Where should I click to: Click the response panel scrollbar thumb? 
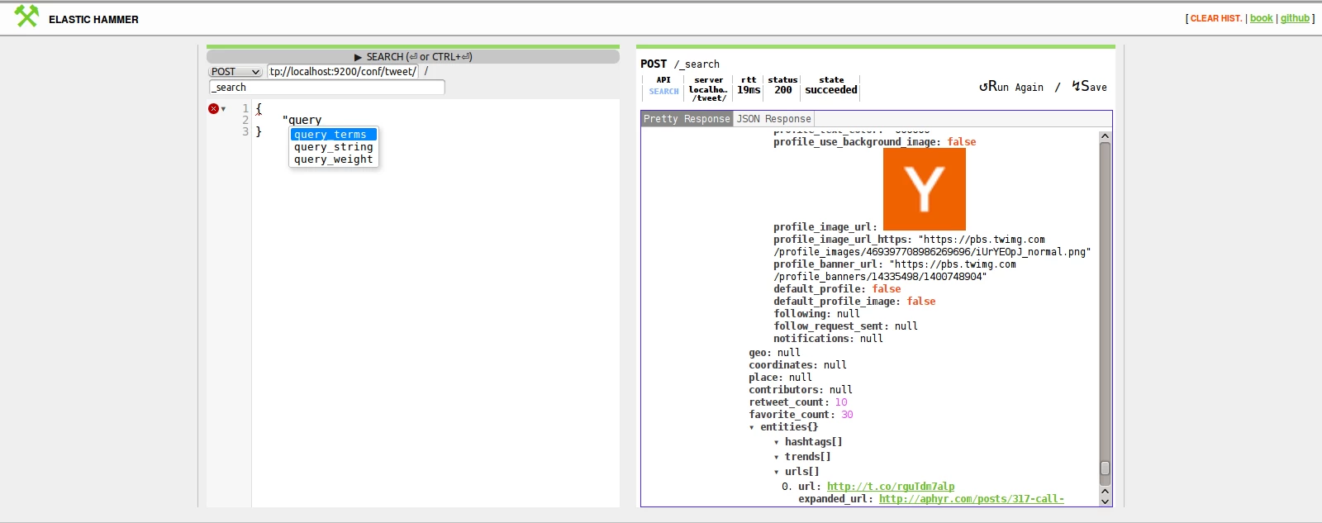click(x=1106, y=468)
